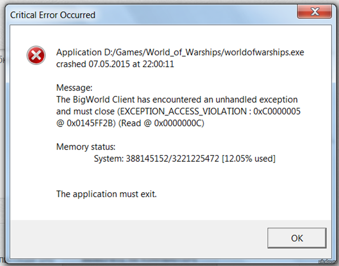Image resolution: width=339 pixels, height=266 pixels.
Task: Click the 'Message:' label
Action: point(74,88)
